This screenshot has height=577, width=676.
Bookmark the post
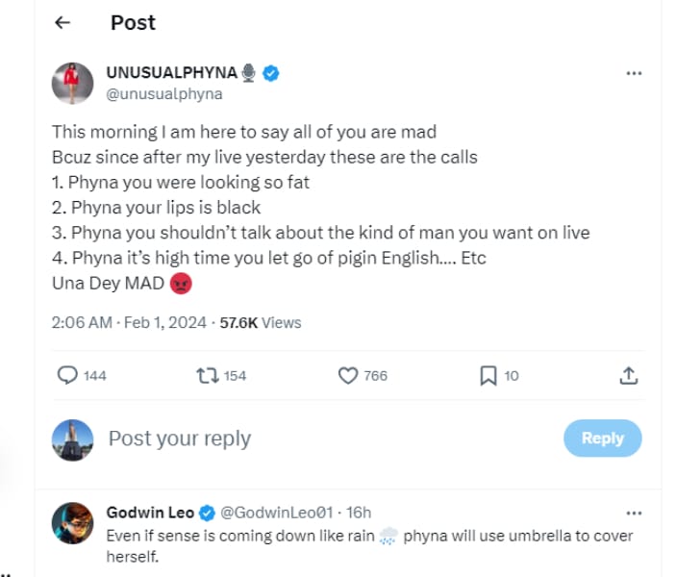pos(488,375)
